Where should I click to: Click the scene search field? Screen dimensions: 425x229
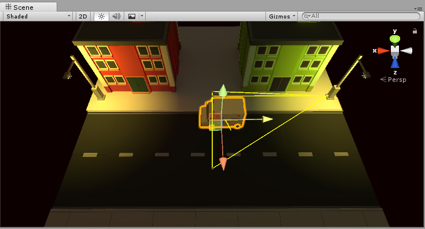coord(361,16)
